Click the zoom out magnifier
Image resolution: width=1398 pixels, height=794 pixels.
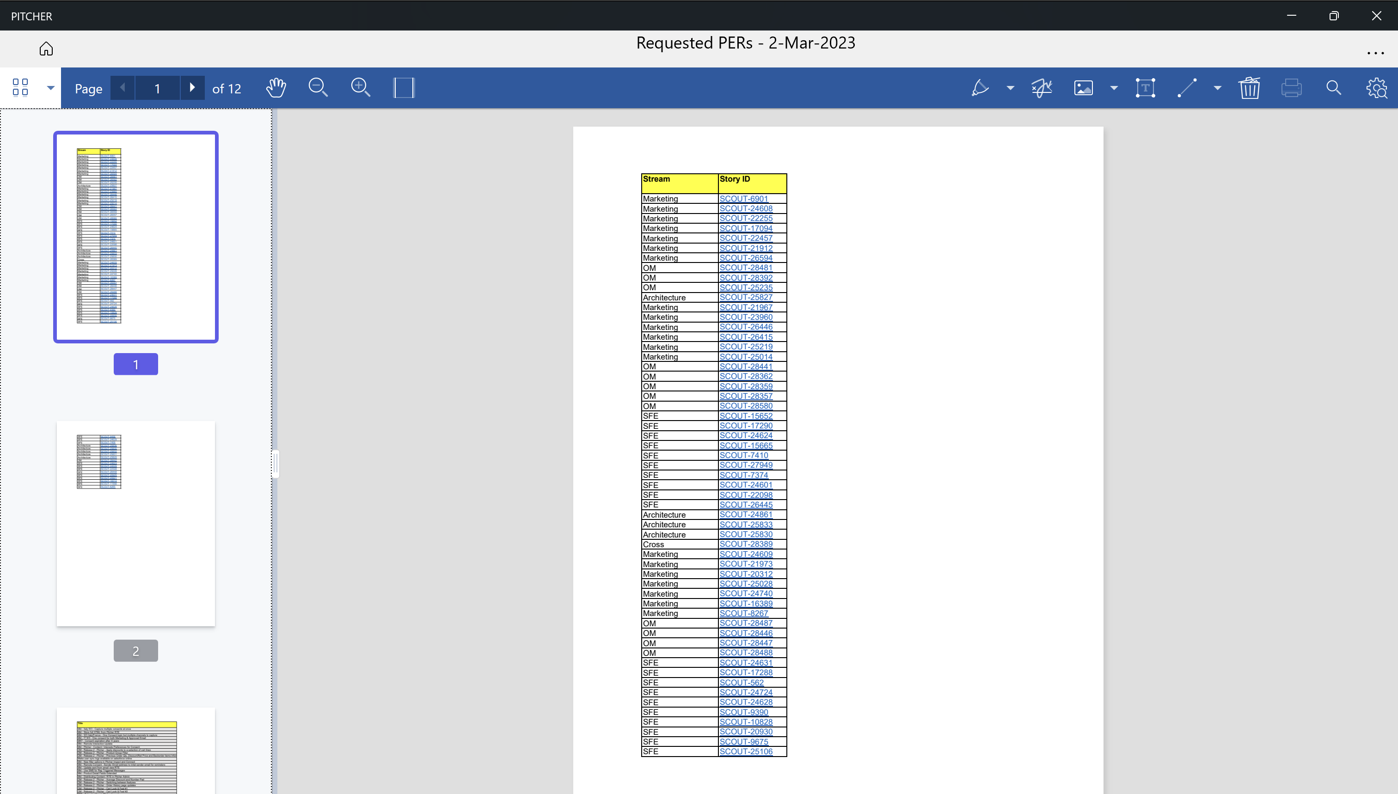point(318,88)
